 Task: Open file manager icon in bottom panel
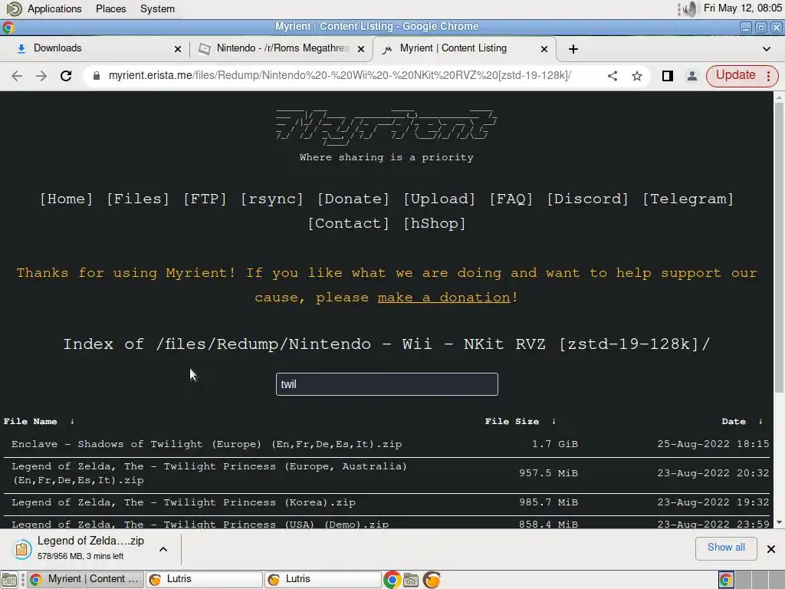[x=411, y=580]
